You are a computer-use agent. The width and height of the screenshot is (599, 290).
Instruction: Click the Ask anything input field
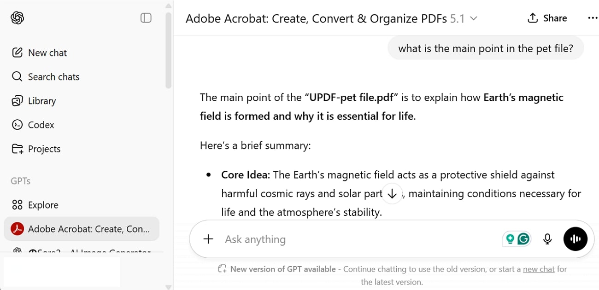tap(323, 239)
